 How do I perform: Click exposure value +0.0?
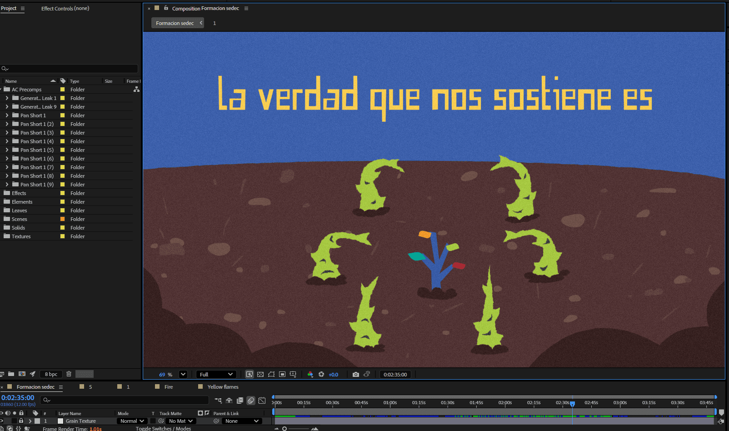[x=334, y=375]
